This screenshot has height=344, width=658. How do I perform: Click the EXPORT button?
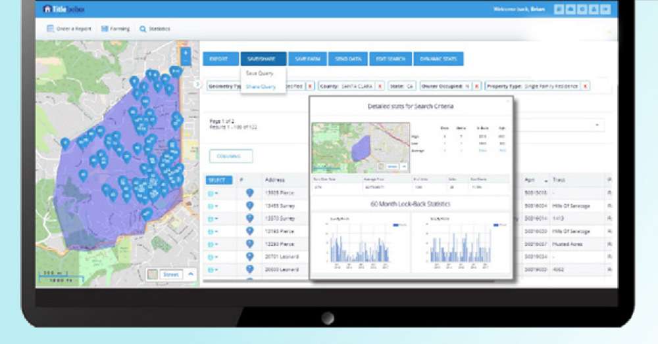click(x=220, y=59)
